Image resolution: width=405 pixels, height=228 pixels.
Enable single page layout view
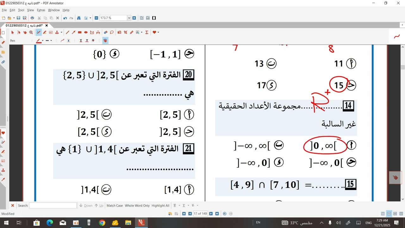click(383, 214)
